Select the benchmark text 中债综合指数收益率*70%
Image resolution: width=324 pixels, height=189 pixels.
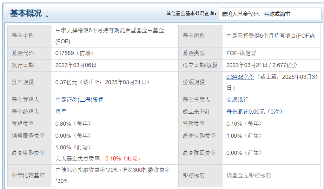[x=87, y=170]
